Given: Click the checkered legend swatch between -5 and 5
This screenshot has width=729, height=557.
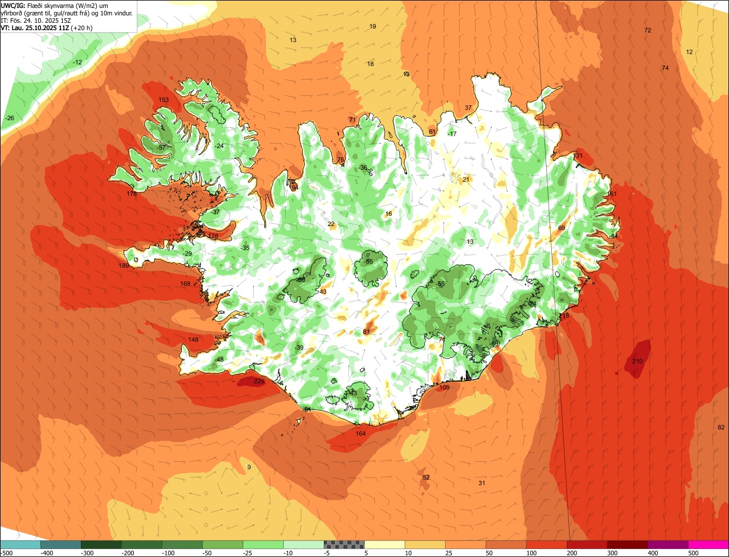Looking at the screenshot, I should 344,545.
